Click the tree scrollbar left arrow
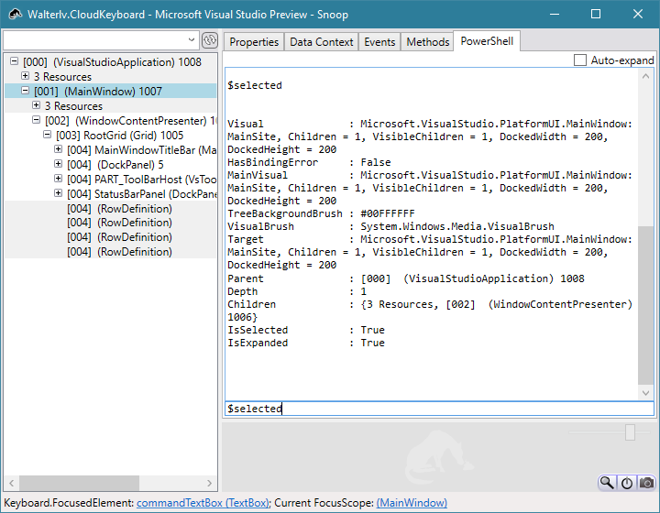 click(x=11, y=483)
